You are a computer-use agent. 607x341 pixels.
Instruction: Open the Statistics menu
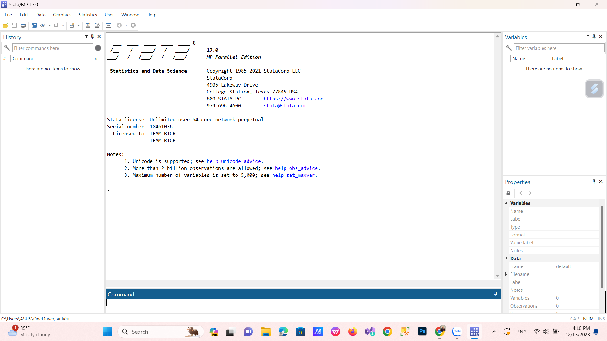point(88,15)
